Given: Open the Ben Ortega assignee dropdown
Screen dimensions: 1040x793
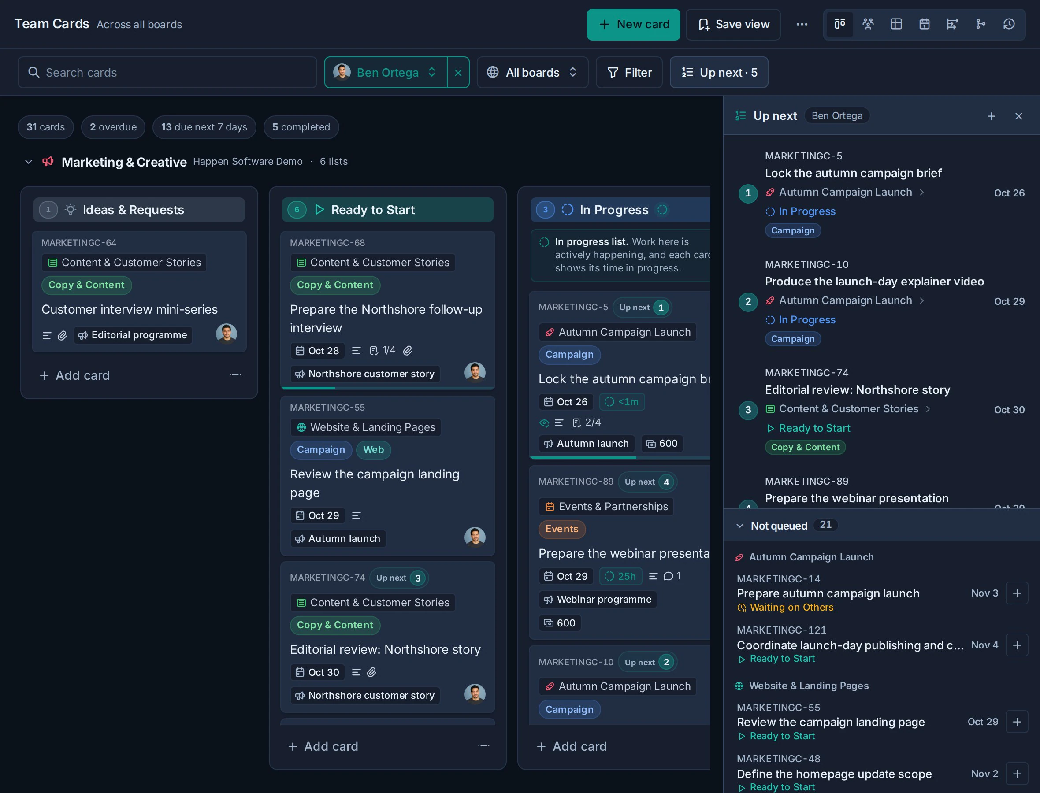Looking at the screenshot, I should coord(386,73).
